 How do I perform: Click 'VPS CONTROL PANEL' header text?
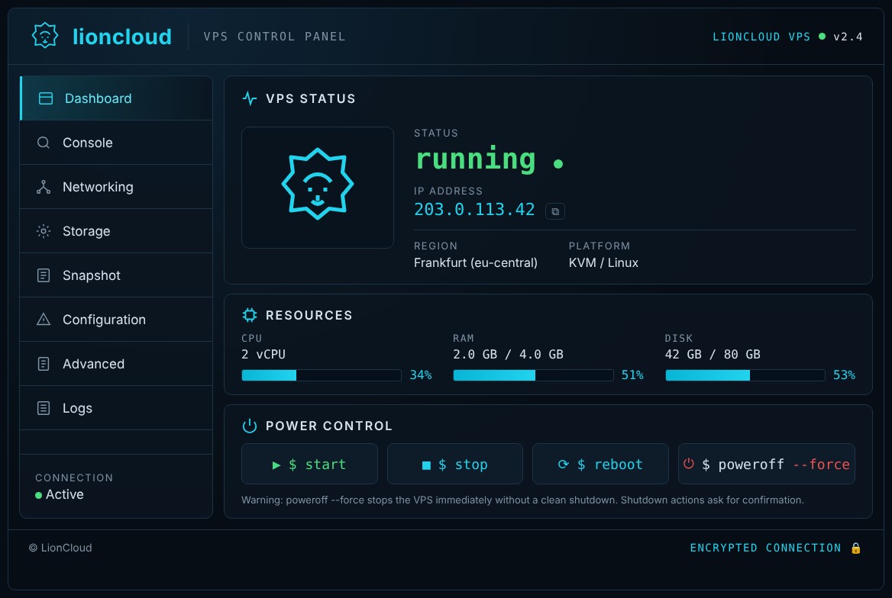(x=274, y=37)
